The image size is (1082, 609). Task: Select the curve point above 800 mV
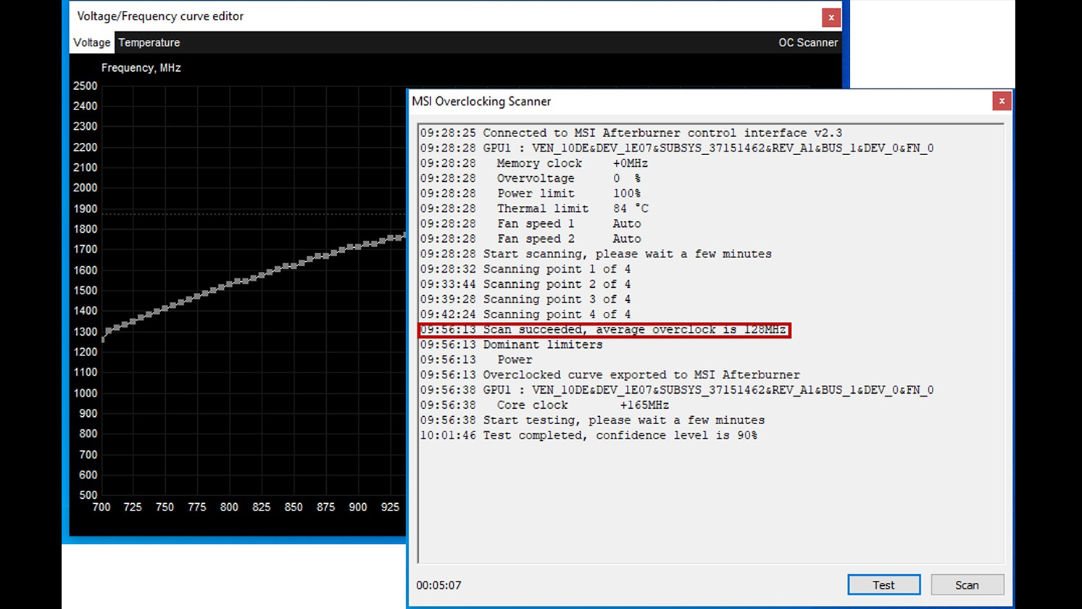[x=229, y=284]
